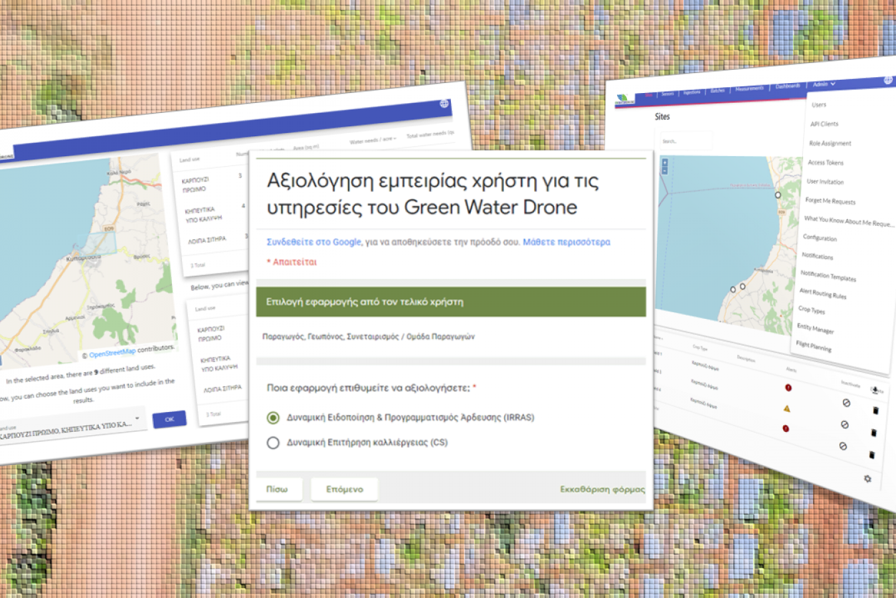The width and height of the screenshot is (896, 598).
Task: Open the Measurements tab in Sites window
Action: (749, 88)
